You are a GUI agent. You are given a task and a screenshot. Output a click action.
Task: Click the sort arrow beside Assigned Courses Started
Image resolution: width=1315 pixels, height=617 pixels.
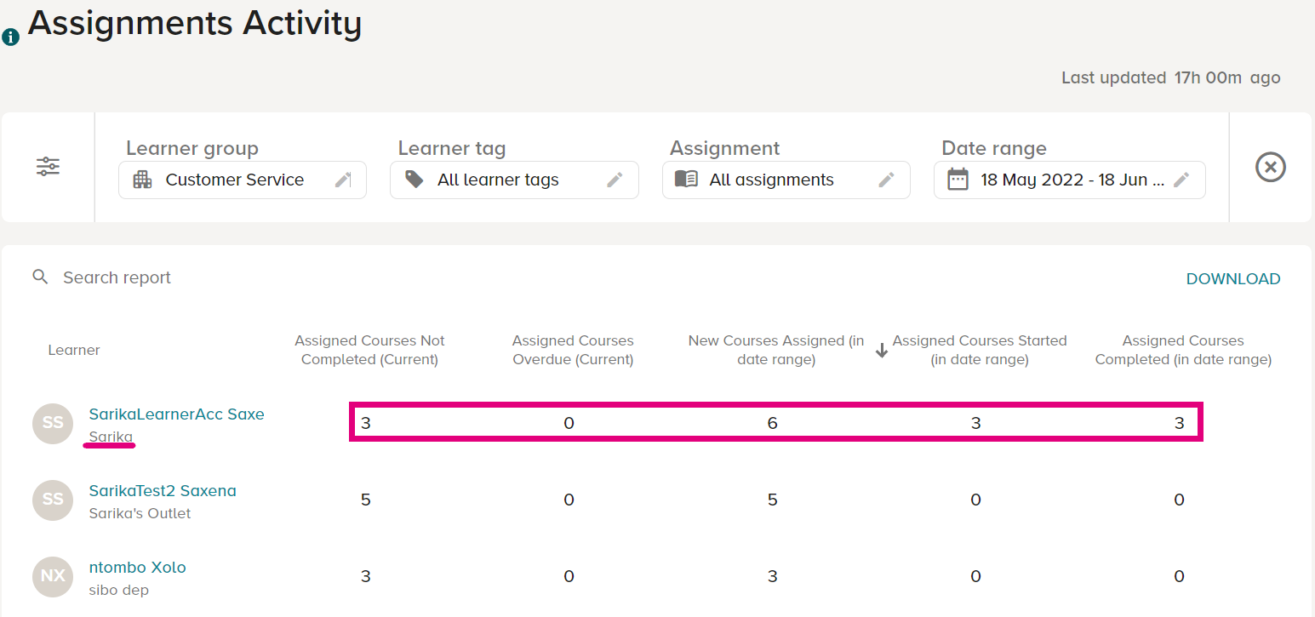(882, 350)
